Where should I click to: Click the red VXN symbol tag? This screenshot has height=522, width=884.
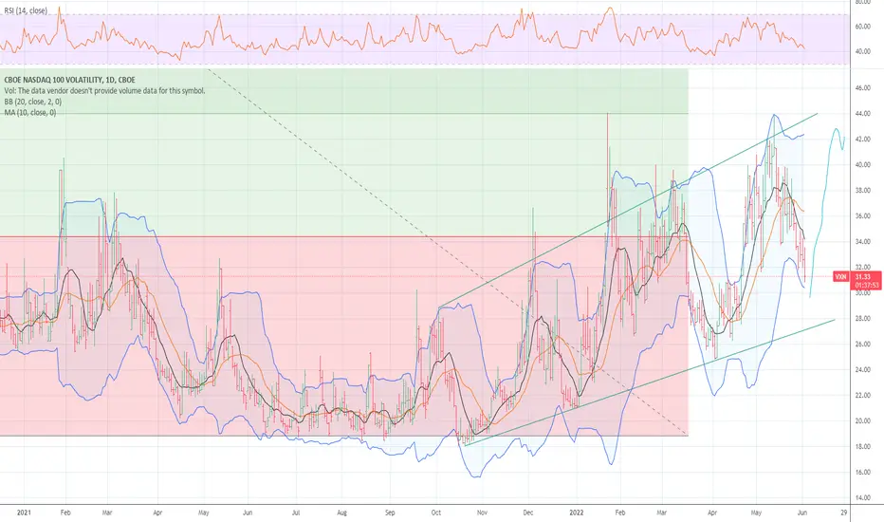[840, 277]
